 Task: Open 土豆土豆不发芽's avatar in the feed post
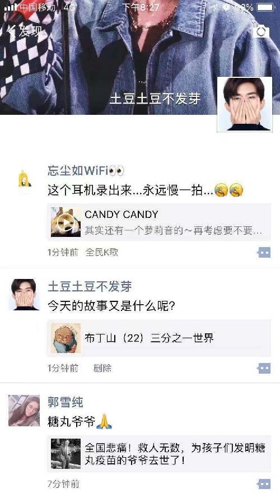coord(24,295)
